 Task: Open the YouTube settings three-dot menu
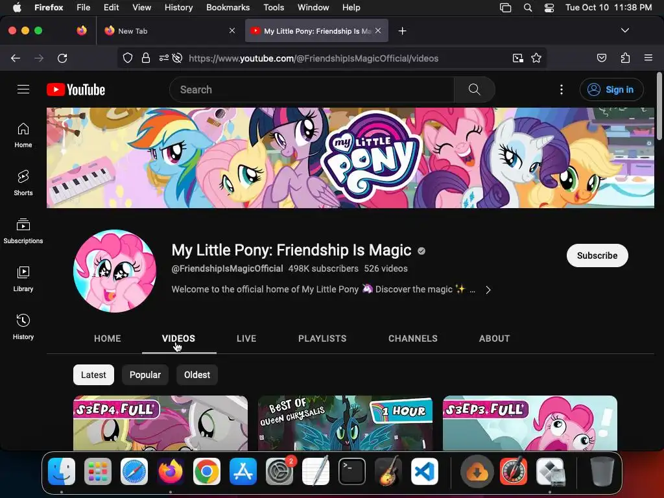(562, 89)
